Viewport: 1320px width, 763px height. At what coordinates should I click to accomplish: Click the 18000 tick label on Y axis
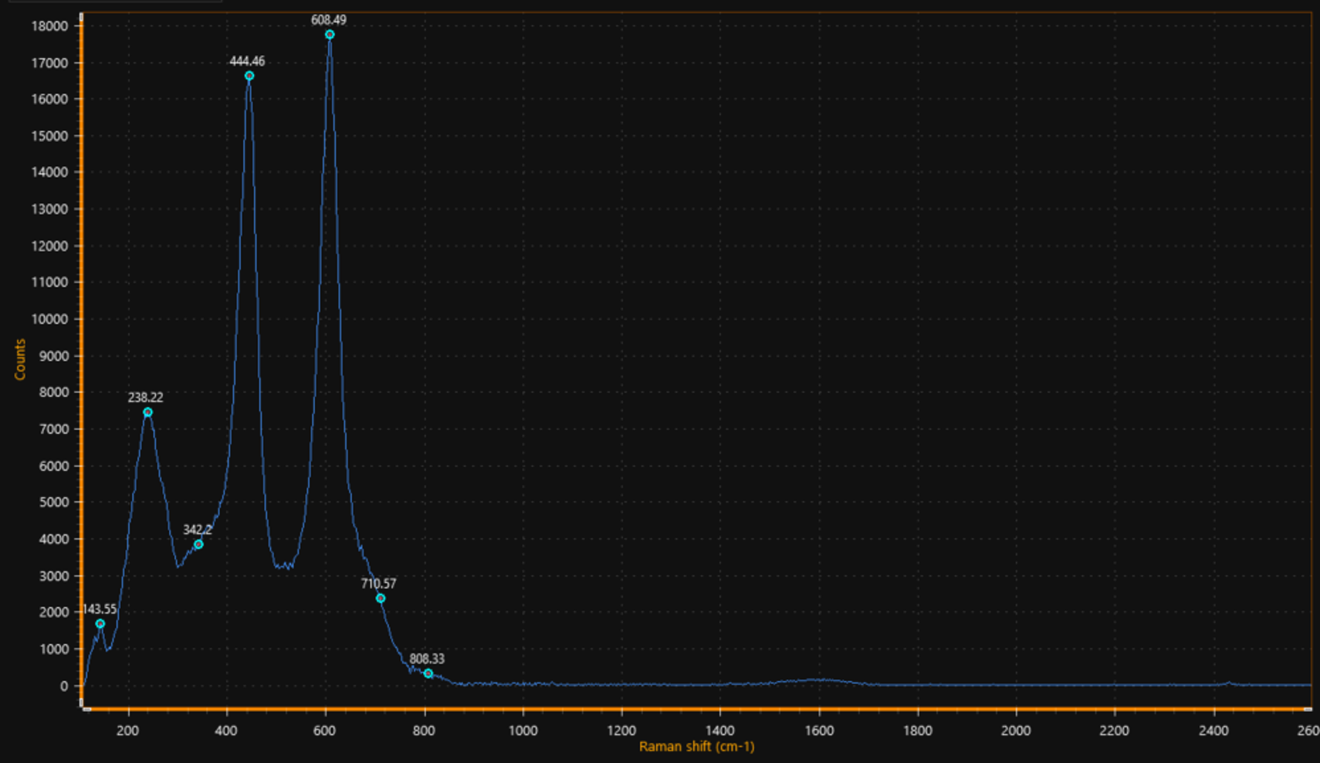pyautogui.click(x=49, y=26)
